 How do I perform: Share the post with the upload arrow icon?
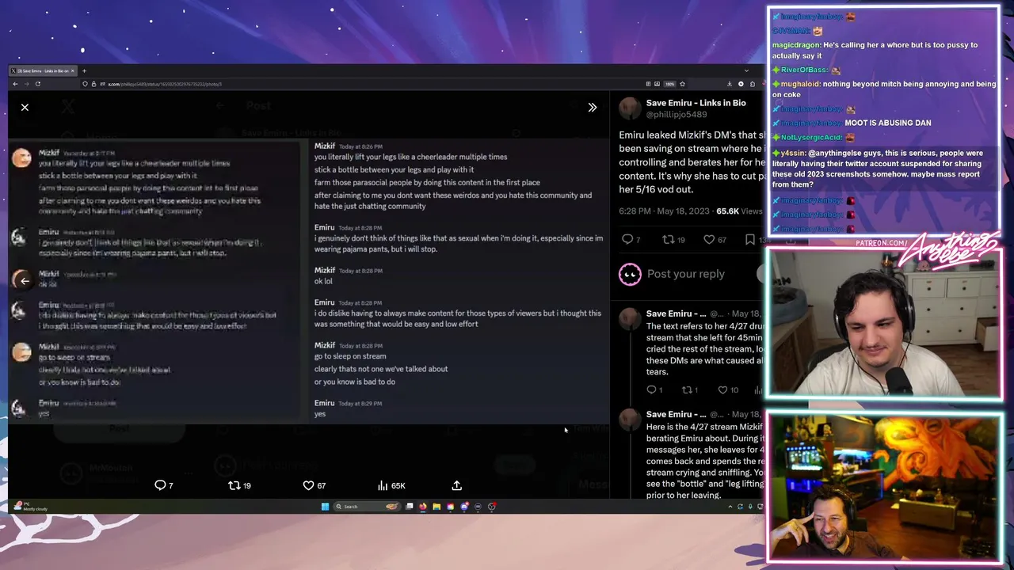click(456, 485)
